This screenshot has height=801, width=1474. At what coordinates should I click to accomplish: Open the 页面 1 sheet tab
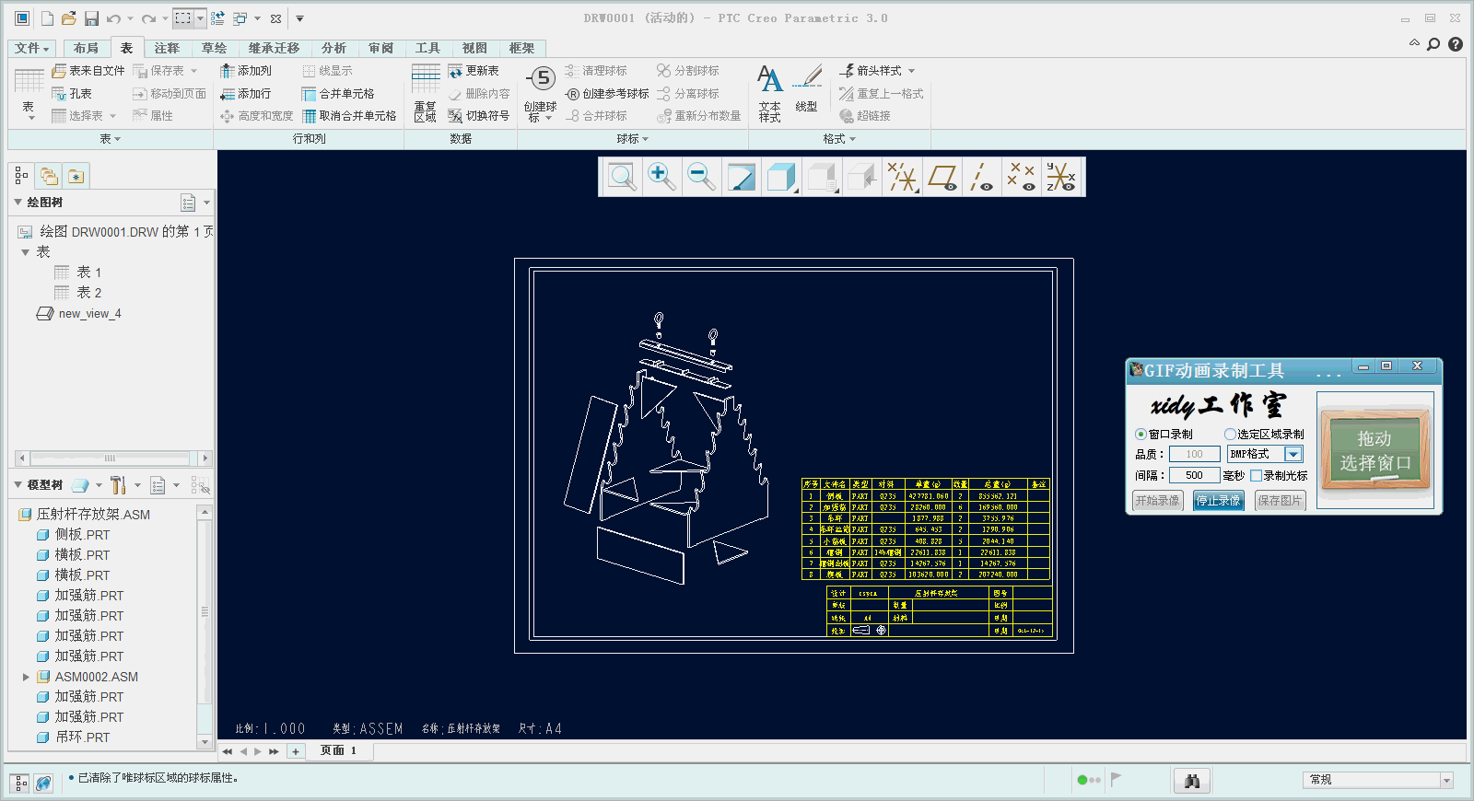point(338,751)
